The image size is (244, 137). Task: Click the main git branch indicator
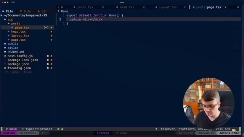[x=11, y=129]
